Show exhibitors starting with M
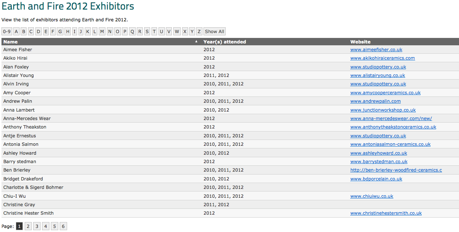459x232 pixels. pos(102,32)
